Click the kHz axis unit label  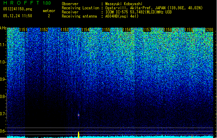3,28
